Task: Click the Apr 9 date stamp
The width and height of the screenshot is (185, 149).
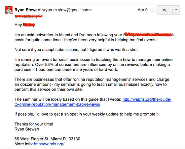Action: click(143, 10)
